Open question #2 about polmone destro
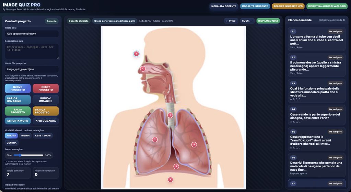The width and height of the screenshot is (351, 192). [x=317, y=65]
